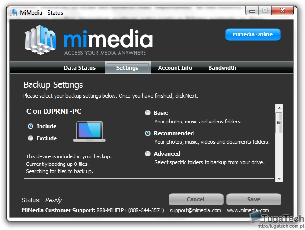Choose the Basic backup option
The height and width of the screenshot is (230, 305).
[x=148, y=113]
